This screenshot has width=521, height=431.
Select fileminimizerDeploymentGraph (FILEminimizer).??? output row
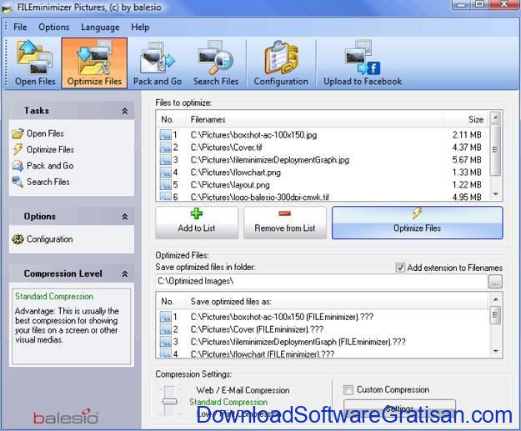[x=322, y=342]
